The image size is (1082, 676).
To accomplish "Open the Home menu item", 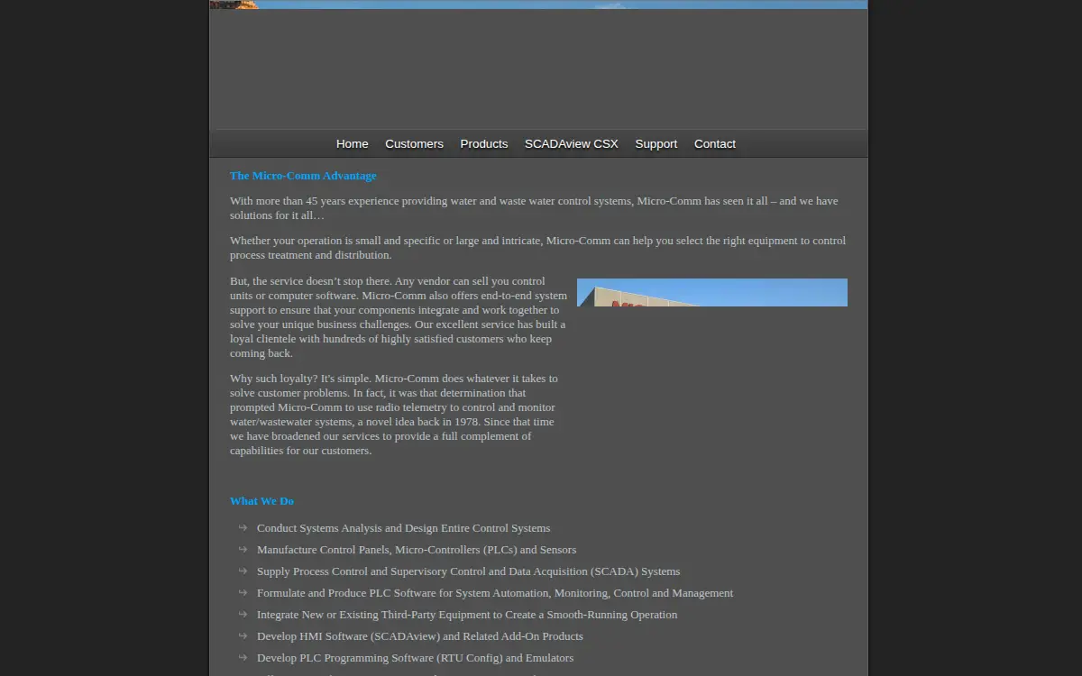I will 353,144.
